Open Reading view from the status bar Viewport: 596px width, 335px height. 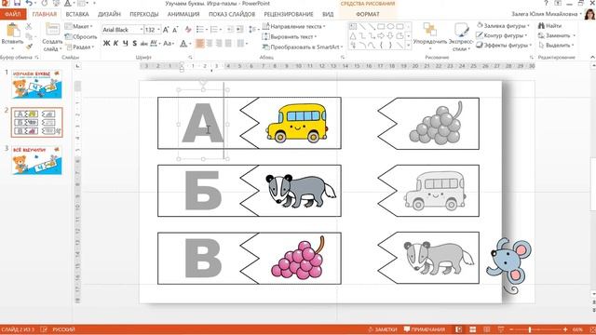[x=487, y=329]
